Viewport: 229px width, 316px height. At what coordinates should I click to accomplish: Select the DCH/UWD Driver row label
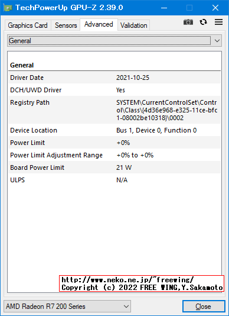tap(36, 90)
